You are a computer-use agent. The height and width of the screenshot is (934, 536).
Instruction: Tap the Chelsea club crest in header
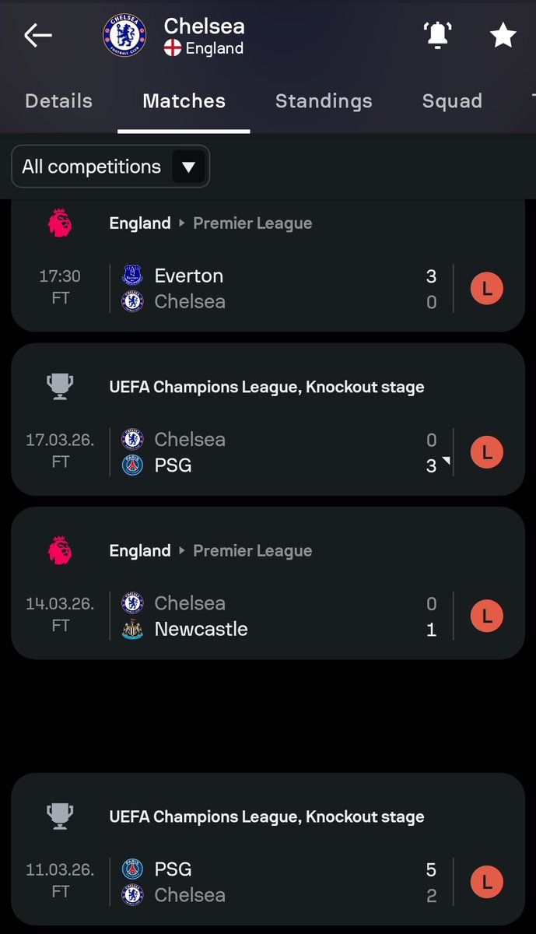[124, 36]
